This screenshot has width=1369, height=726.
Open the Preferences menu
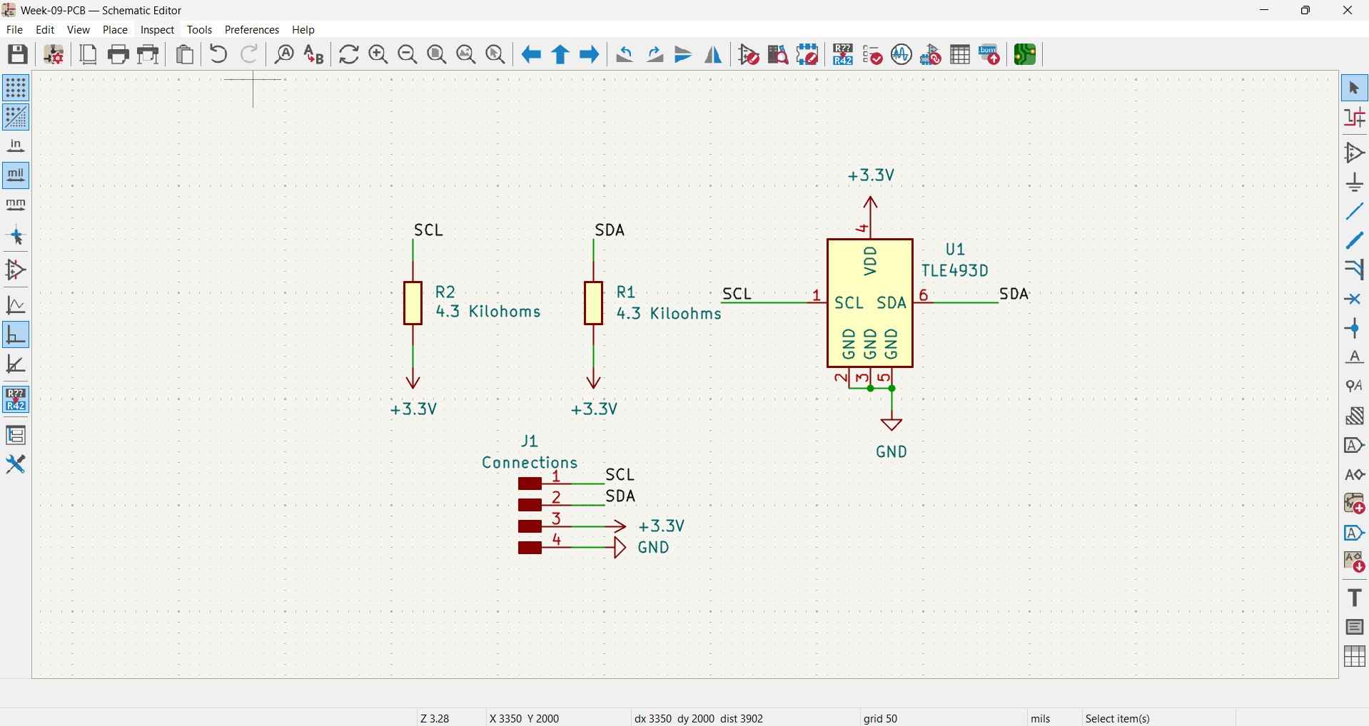252,30
